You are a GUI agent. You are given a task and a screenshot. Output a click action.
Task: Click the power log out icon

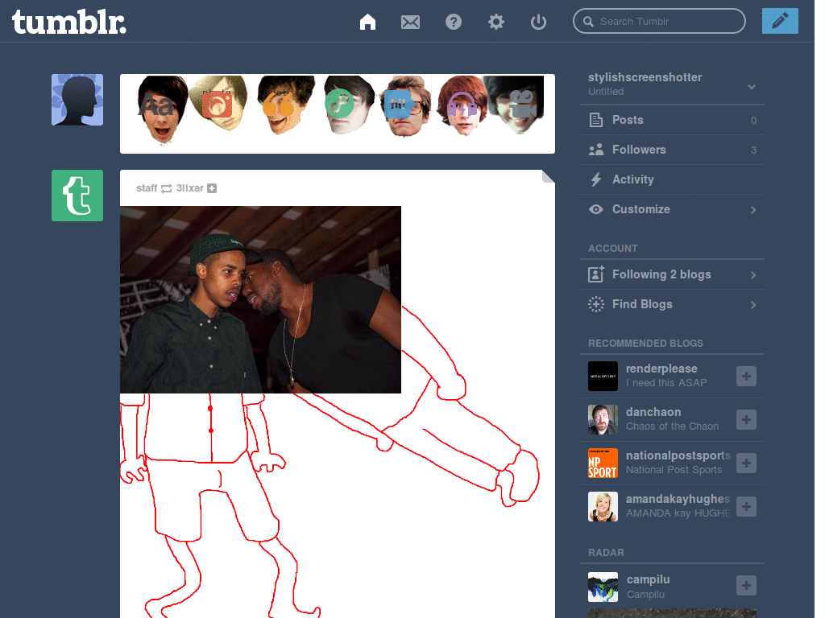[539, 22]
